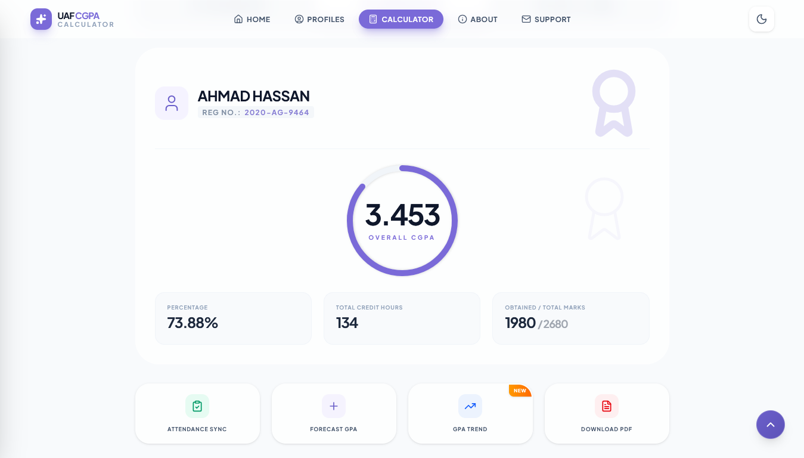Select the Calculator icon in the navbar
The image size is (804, 458).
pos(373,19)
